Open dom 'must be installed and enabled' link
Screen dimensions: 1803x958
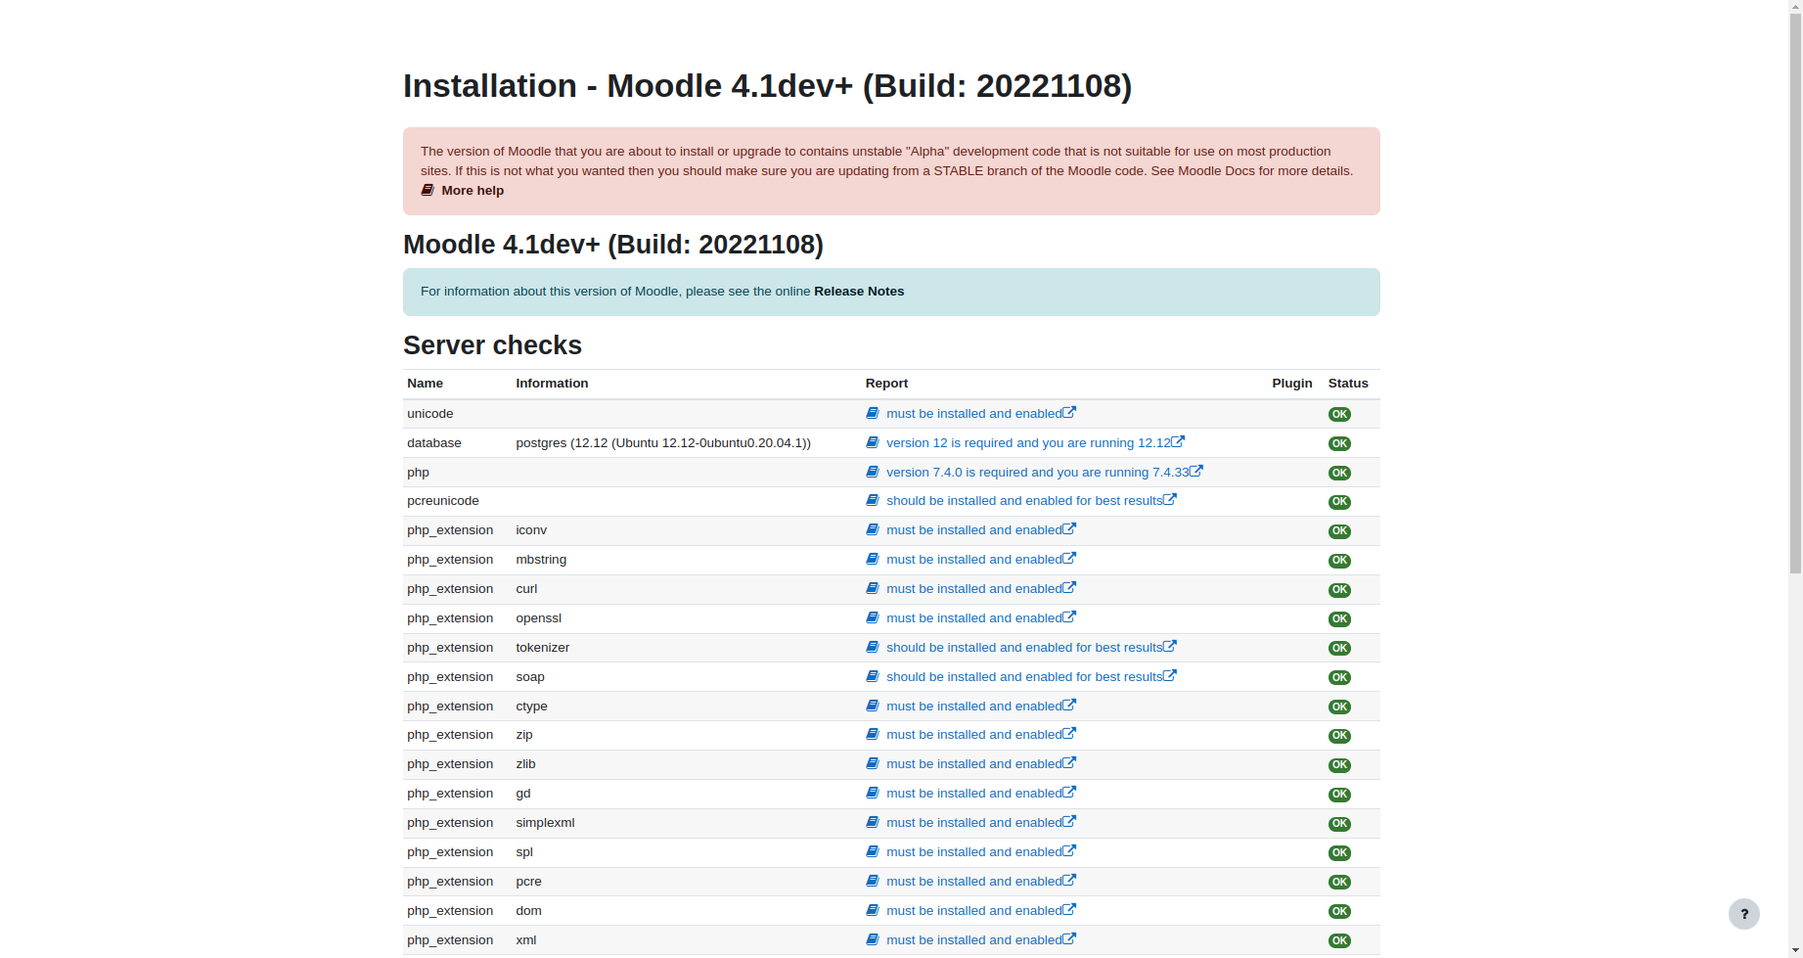pyautogui.click(x=973, y=911)
